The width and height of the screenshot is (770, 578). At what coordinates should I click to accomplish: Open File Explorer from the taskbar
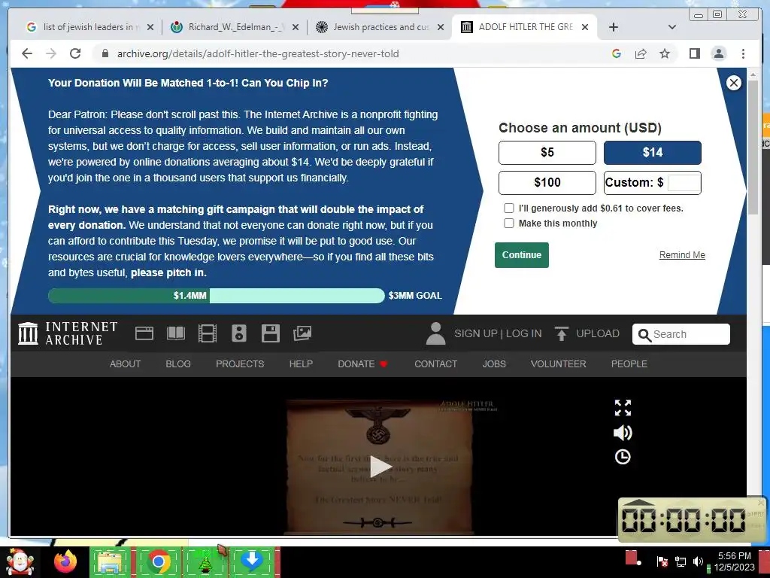click(111, 561)
